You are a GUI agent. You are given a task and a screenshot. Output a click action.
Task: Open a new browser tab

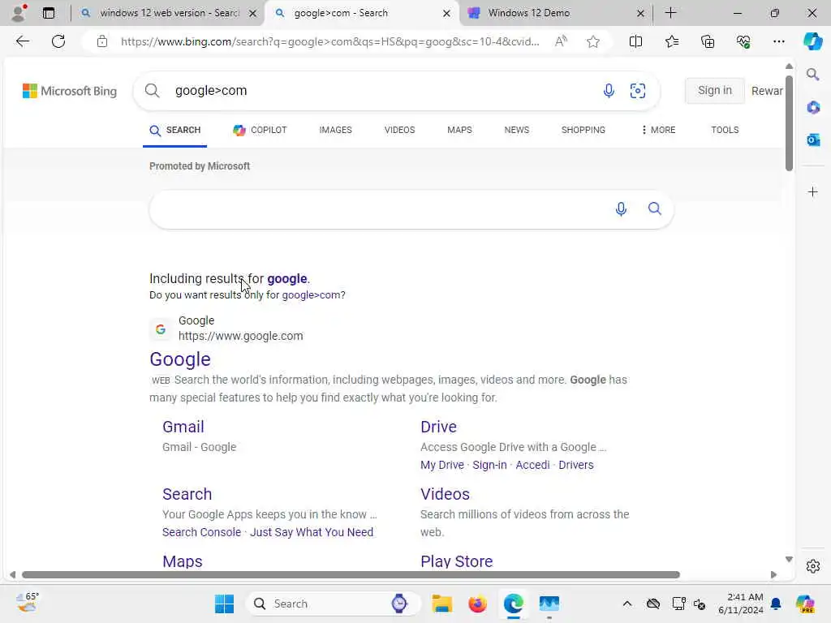(x=670, y=13)
